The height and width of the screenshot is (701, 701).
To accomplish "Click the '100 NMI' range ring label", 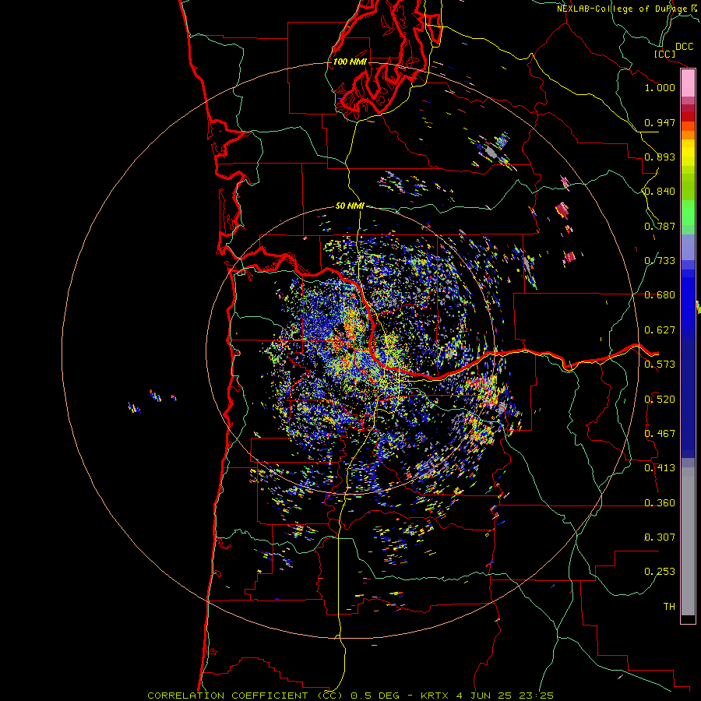I will [350, 62].
